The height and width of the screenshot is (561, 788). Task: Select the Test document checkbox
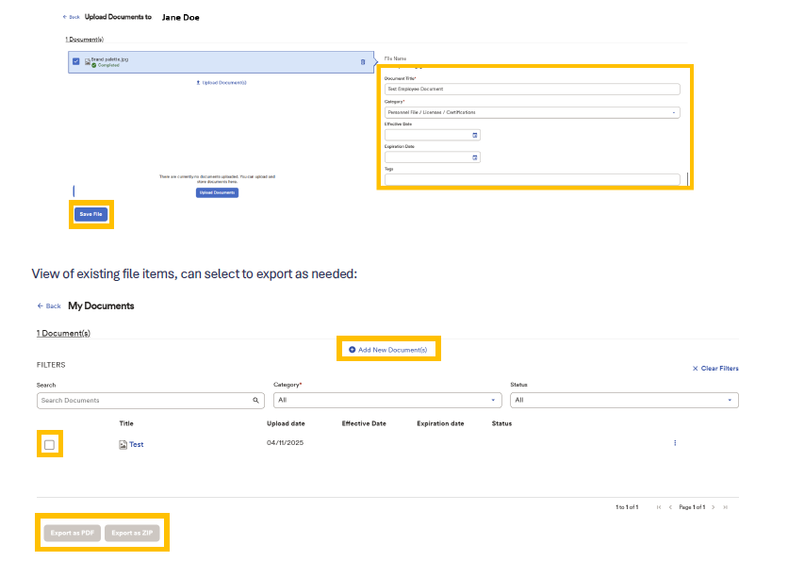tap(50, 444)
